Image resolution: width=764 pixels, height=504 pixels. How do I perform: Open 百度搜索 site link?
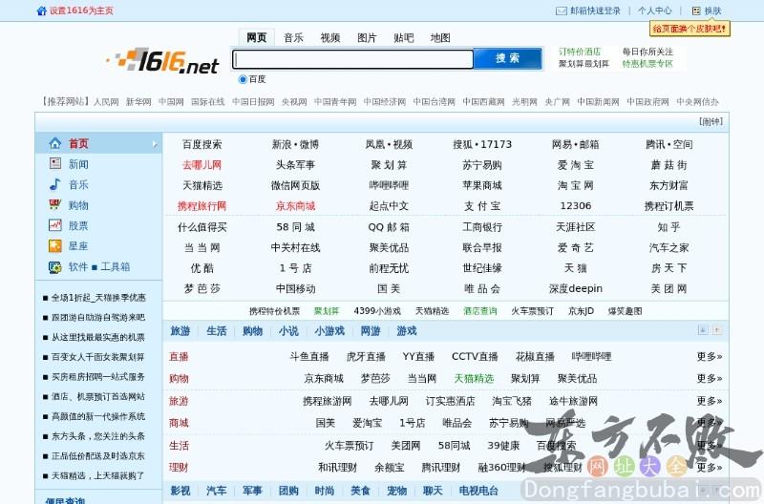202,145
